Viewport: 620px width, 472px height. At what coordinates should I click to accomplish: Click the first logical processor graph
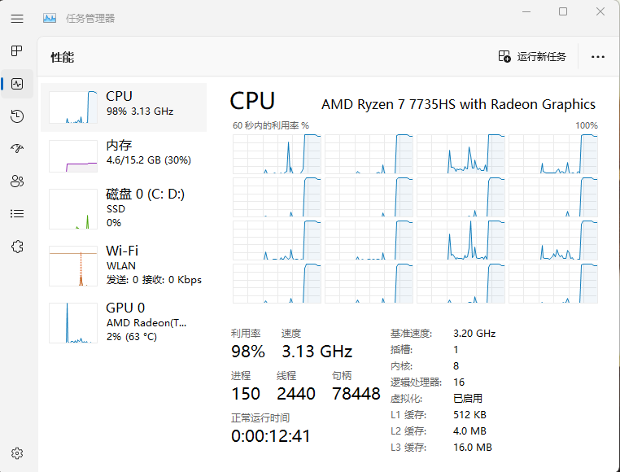[277, 154]
